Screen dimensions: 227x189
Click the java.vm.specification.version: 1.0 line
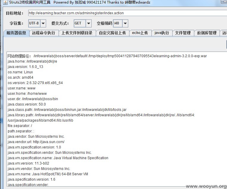pos(34,147)
